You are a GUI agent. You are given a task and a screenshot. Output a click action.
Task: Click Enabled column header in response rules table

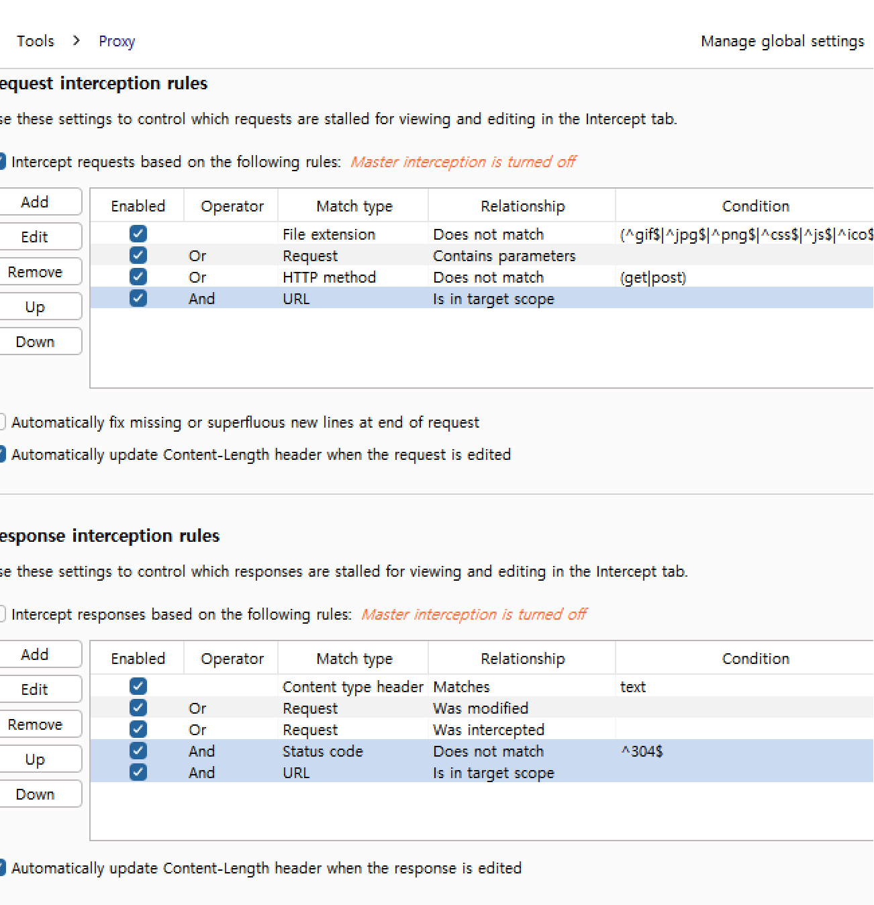click(138, 659)
